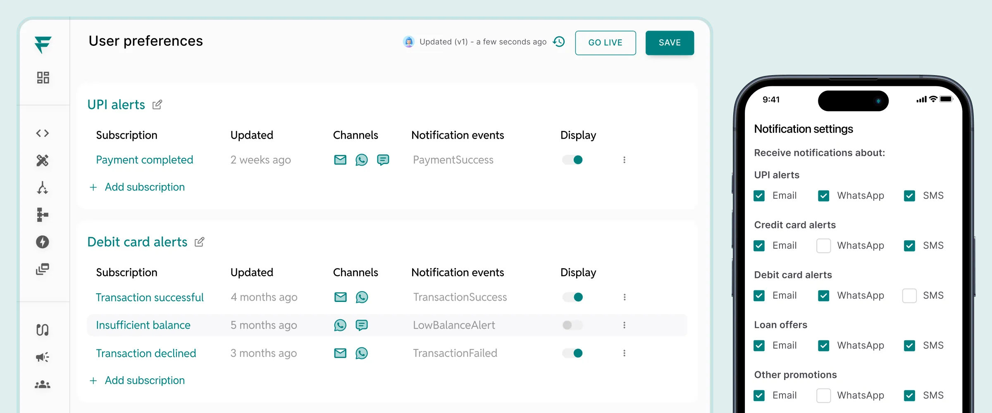Open more options for Transaction declined row
This screenshot has height=413, width=992.
pos(624,353)
